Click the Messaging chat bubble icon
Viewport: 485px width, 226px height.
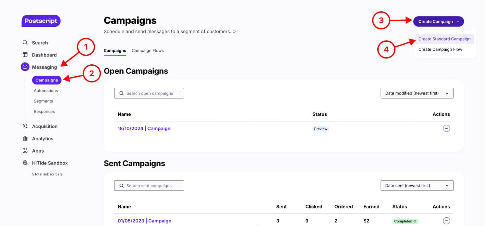25,67
